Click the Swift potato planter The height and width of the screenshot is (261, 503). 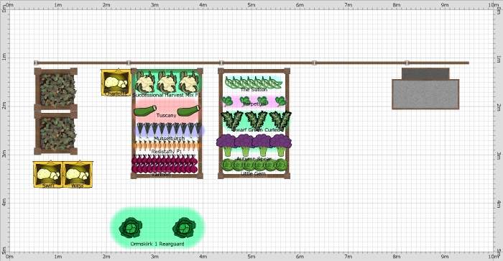click(x=48, y=174)
